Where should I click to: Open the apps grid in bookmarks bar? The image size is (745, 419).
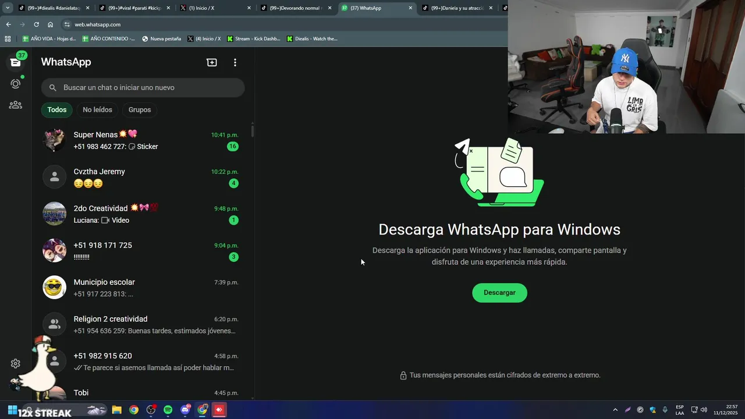pos(8,38)
